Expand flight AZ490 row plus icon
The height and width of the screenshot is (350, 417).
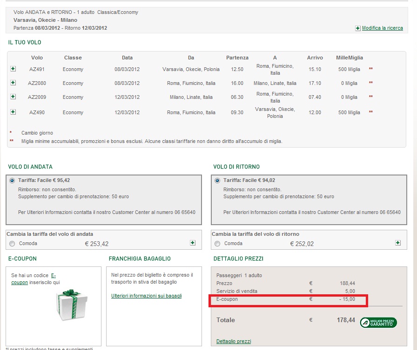13,112
